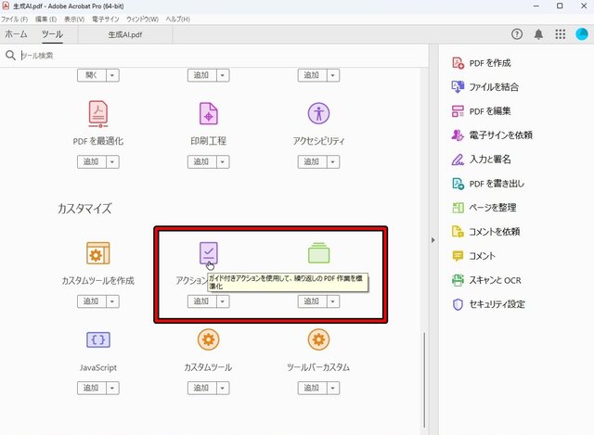Screen dimensions: 594x435
Task: Click the ページを整理 label
Action: click(493, 208)
